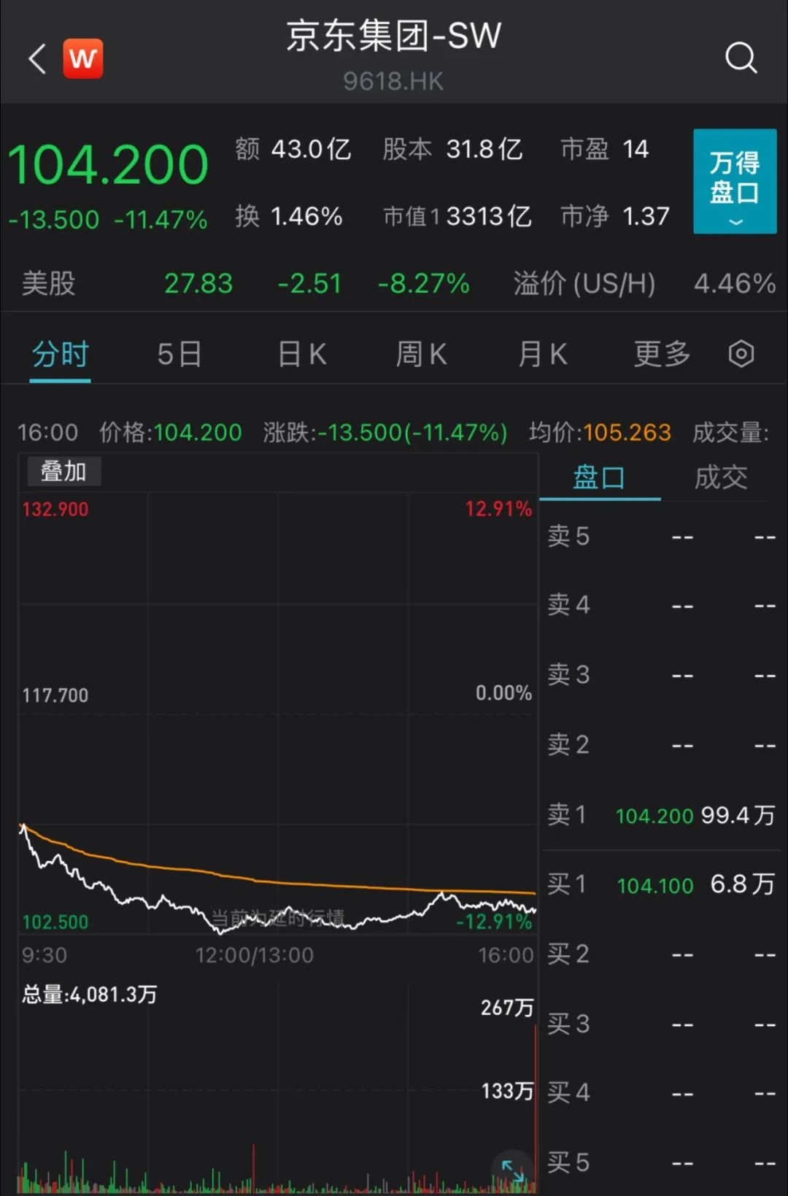Screen dimensions: 788x1196
Task: Select the 盘口 tab
Action: point(599,478)
